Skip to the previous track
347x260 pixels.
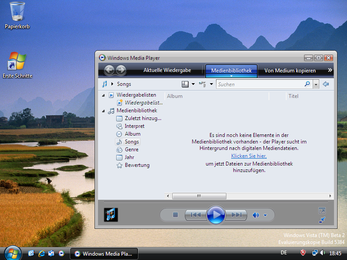click(196, 214)
